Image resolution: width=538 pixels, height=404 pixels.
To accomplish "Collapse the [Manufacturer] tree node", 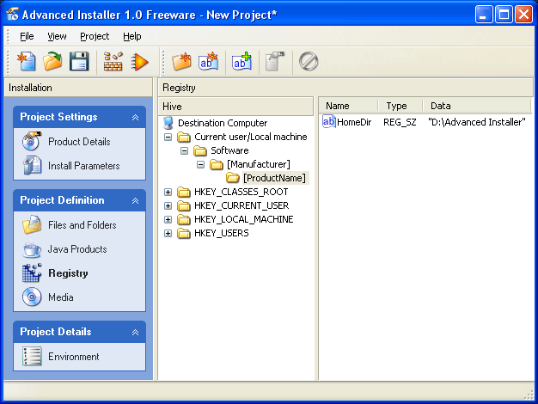I will click(x=201, y=165).
